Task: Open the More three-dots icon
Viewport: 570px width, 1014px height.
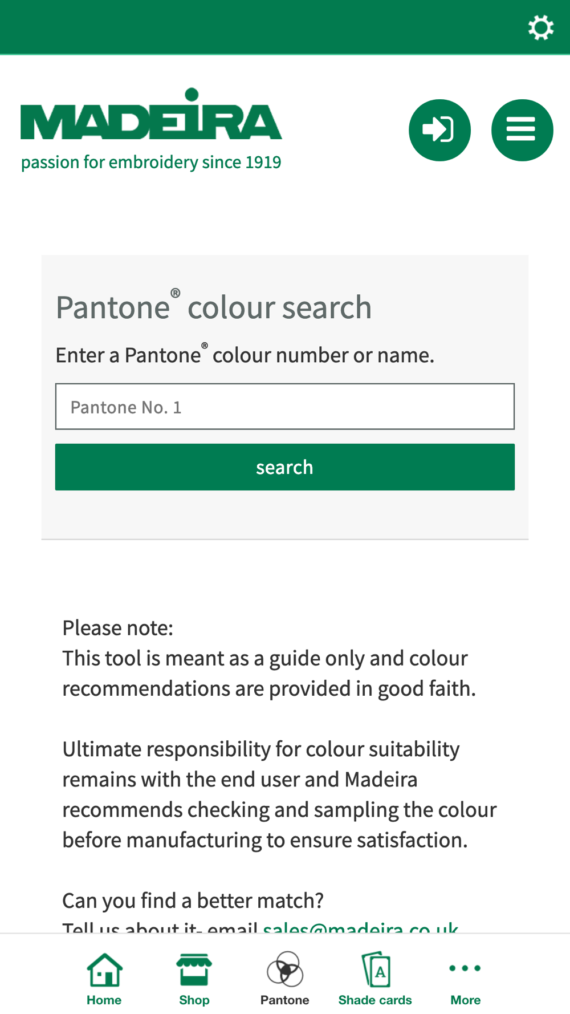Action: (x=465, y=968)
